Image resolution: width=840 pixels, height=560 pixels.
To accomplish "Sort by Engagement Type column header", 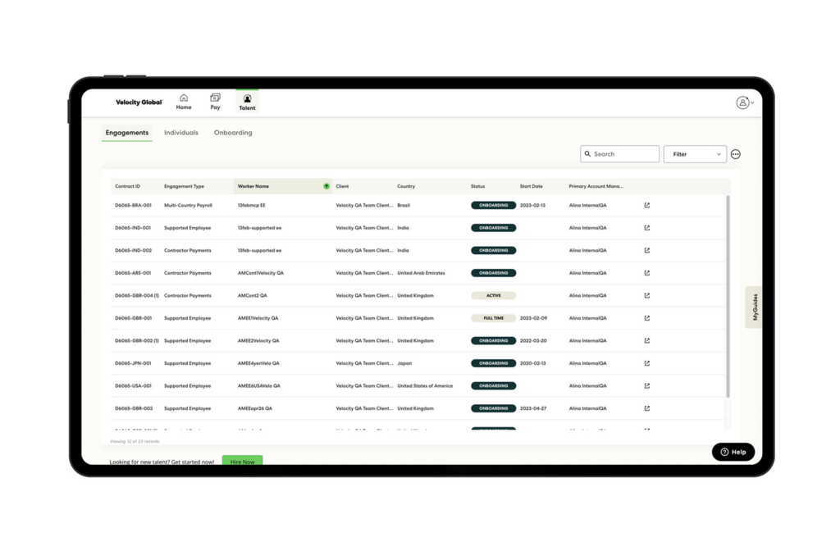I will click(x=184, y=186).
